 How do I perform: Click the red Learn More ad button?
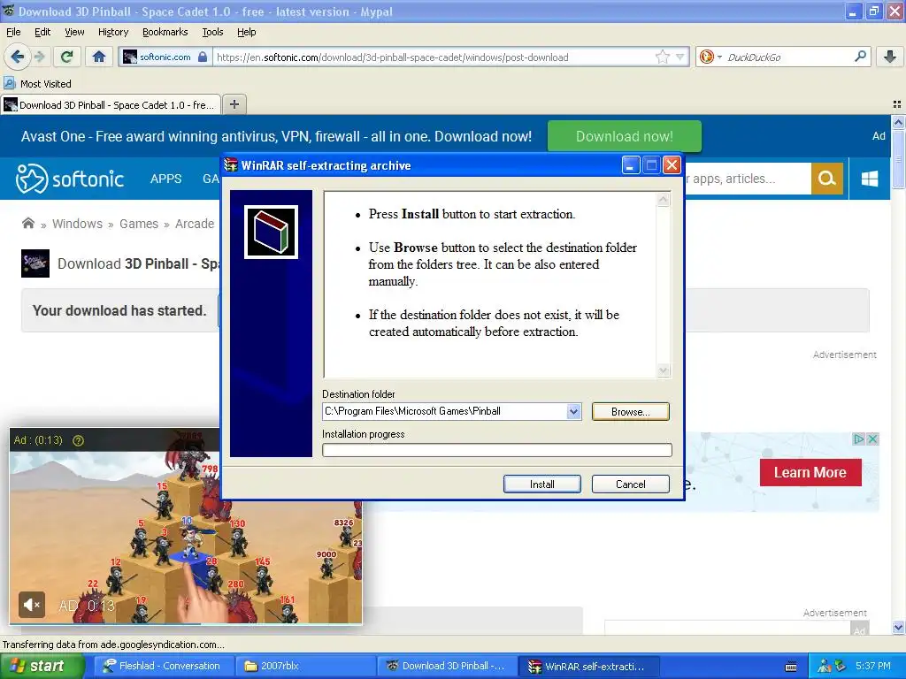[810, 472]
